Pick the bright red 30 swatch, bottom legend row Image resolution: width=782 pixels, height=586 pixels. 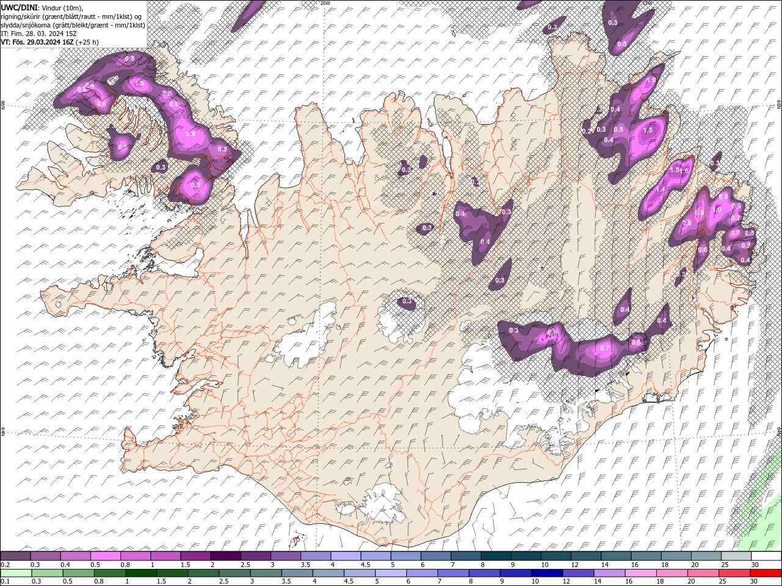[765, 573]
